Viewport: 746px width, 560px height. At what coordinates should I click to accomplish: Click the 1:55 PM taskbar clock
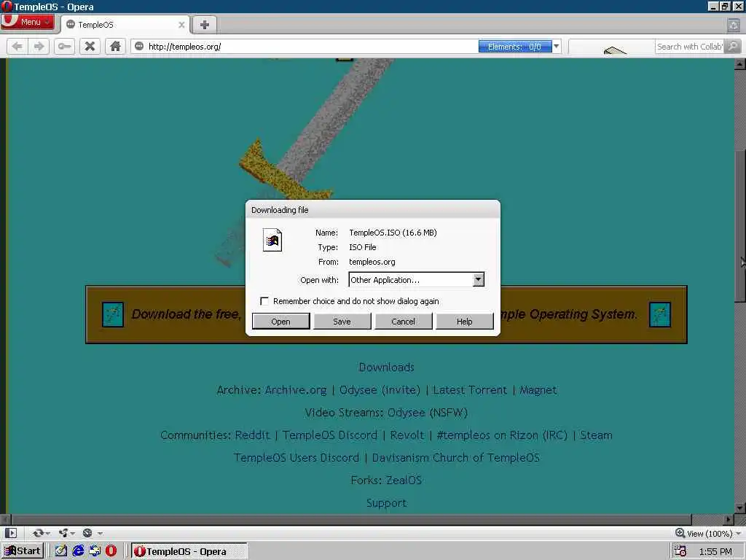[715, 551]
